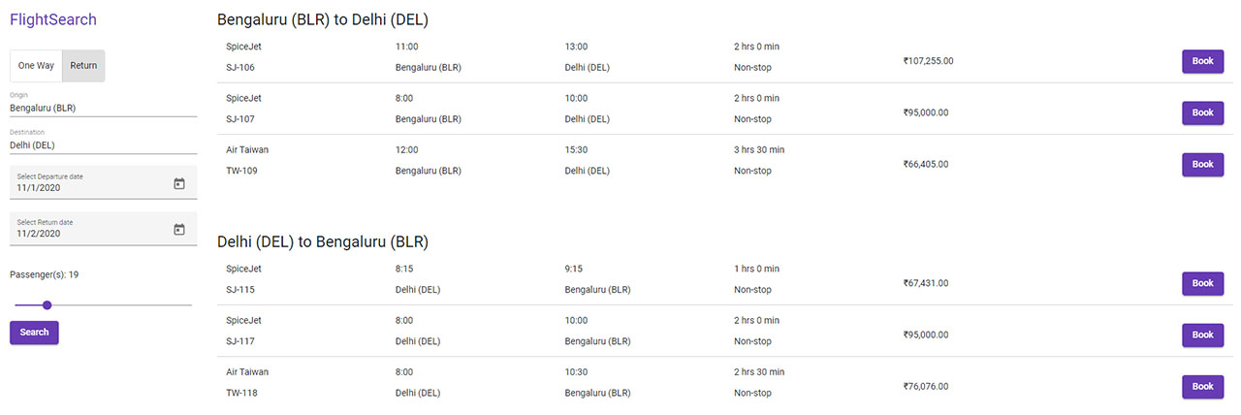The width and height of the screenshot is (1241, 415).
Task: Book SpiceJet flight SJ-106
Action: tap(1202, 61)
